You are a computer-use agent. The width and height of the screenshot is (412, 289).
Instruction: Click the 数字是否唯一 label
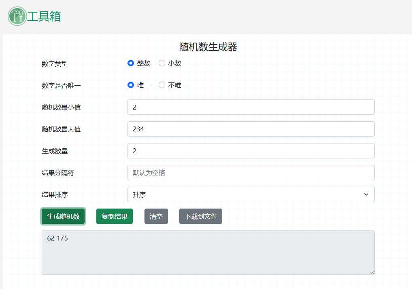point(61,86)
